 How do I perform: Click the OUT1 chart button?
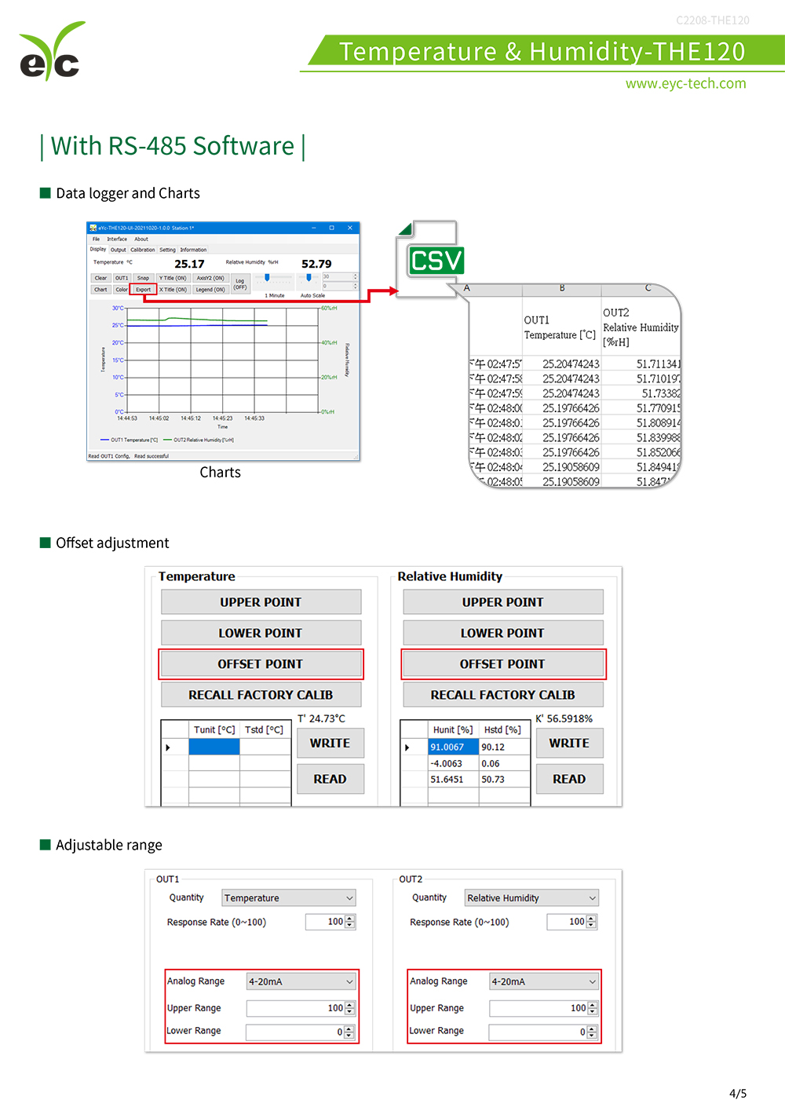[122, 278]
